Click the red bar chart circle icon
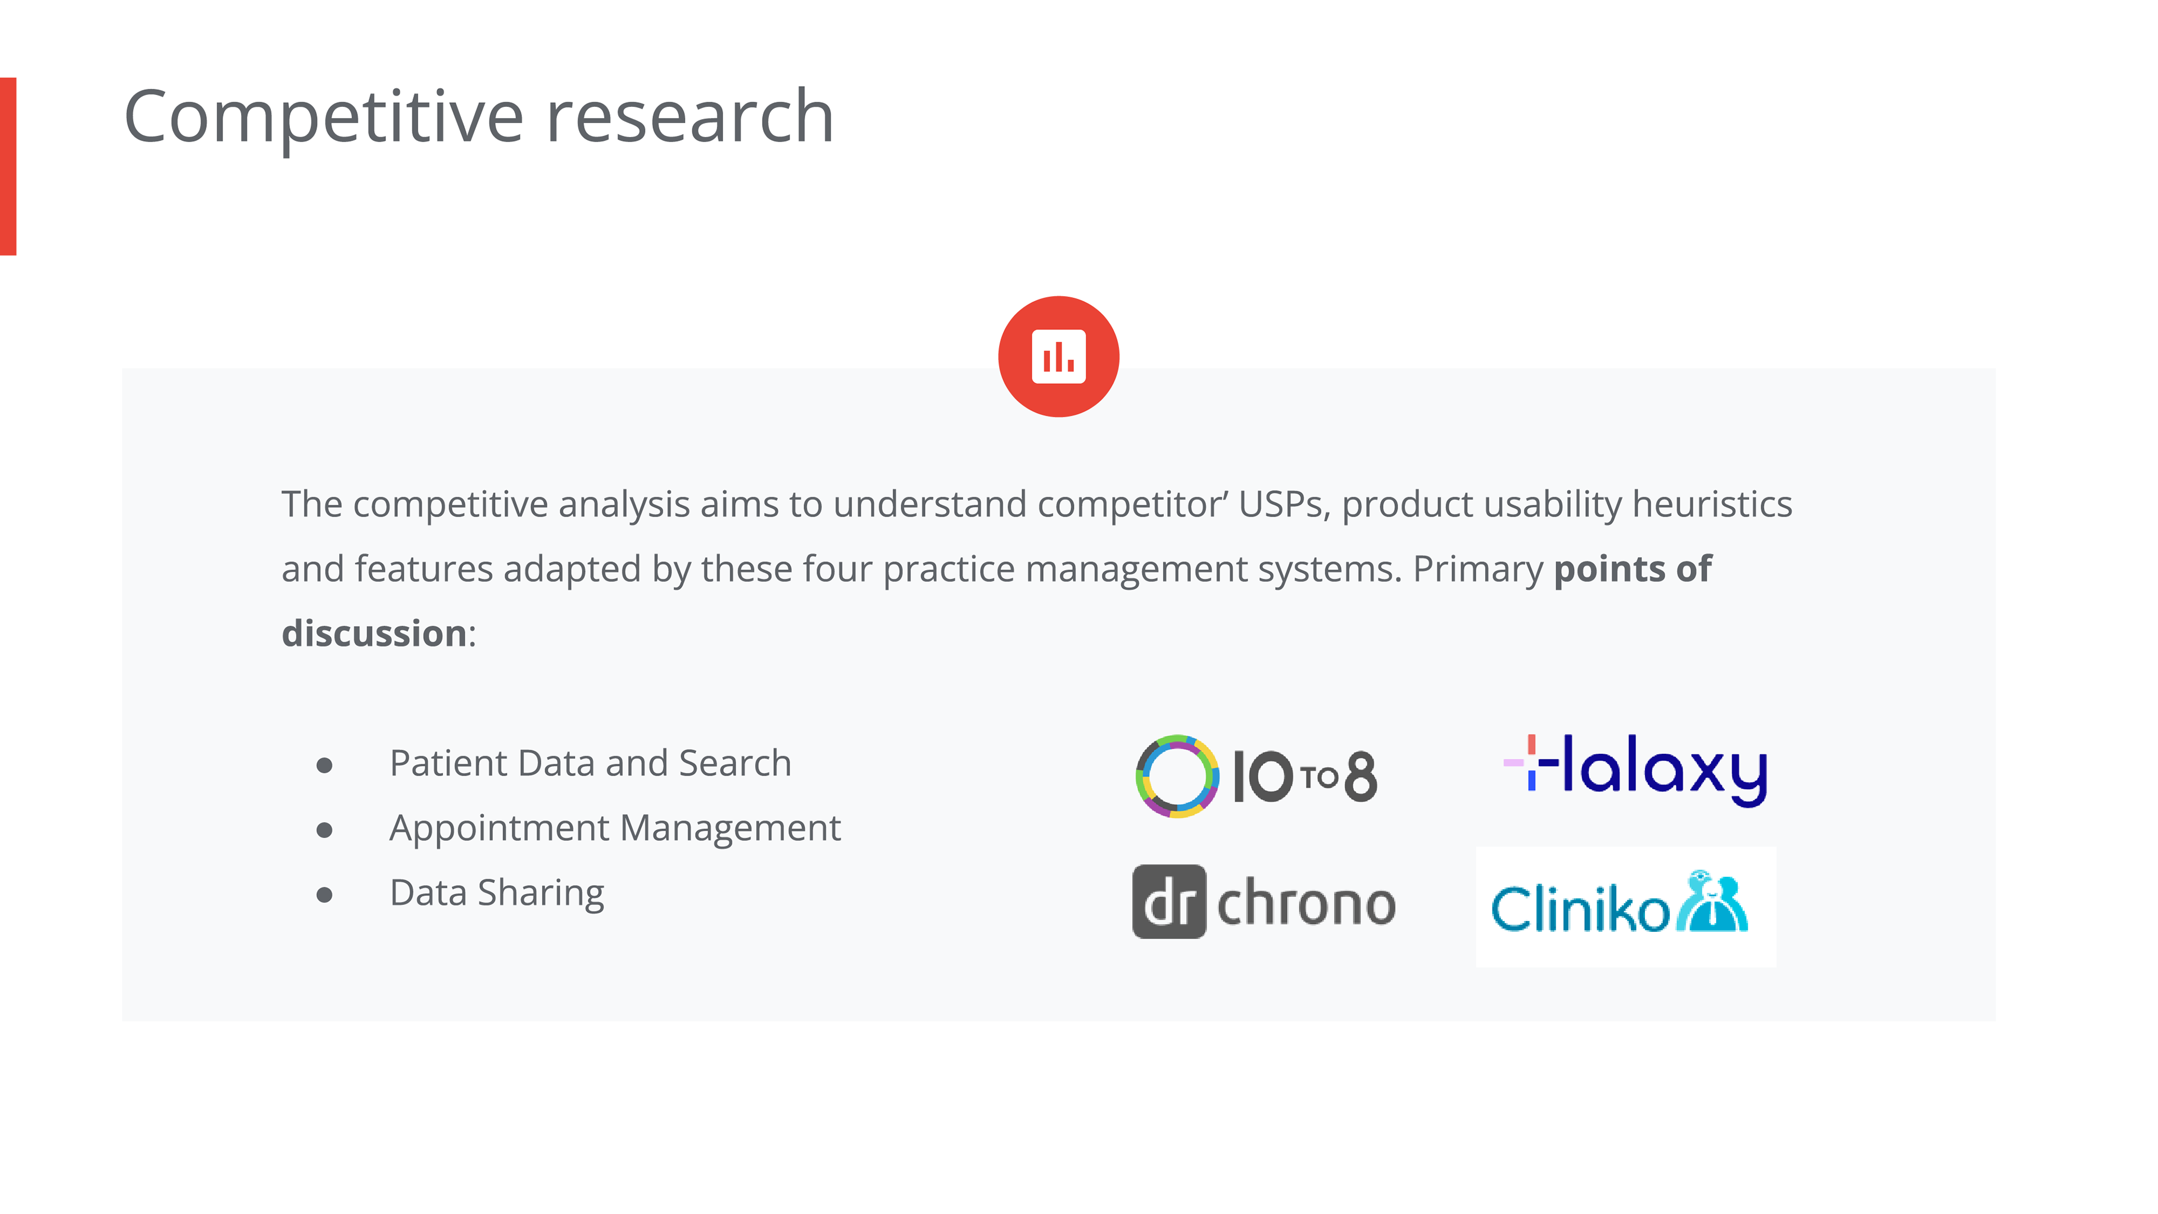The height and width of the screenshot is (1214, 2158). coord(1058,356)
